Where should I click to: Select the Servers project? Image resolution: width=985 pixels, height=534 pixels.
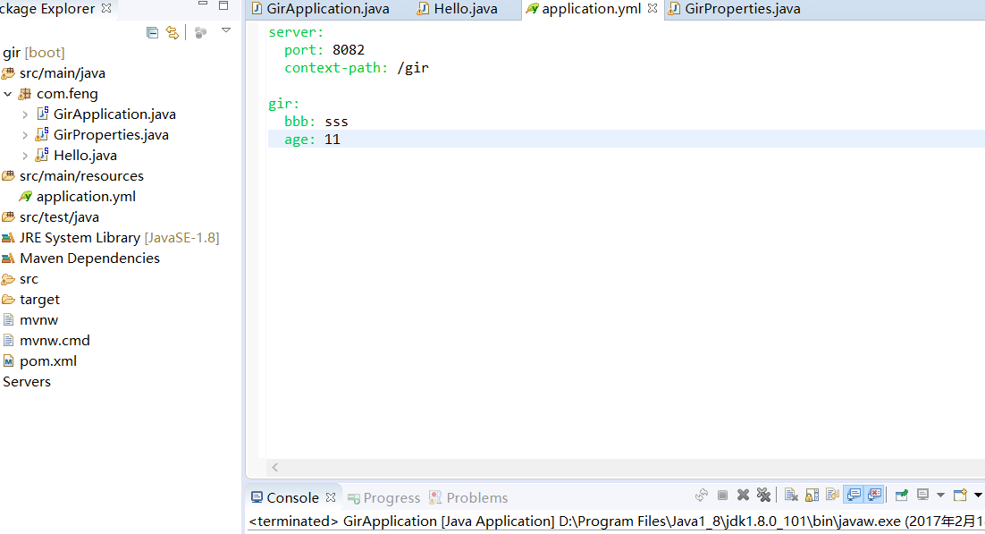pyautogui.click(x=27, y=382)
